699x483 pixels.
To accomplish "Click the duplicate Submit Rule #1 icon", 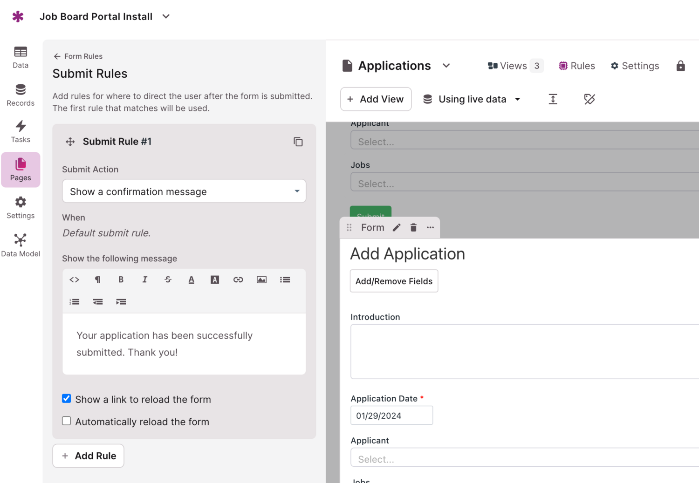I will coord(298,142).
